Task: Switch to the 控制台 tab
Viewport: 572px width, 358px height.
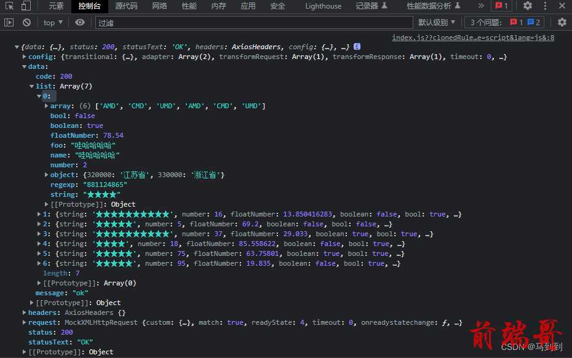Action: 89,6
